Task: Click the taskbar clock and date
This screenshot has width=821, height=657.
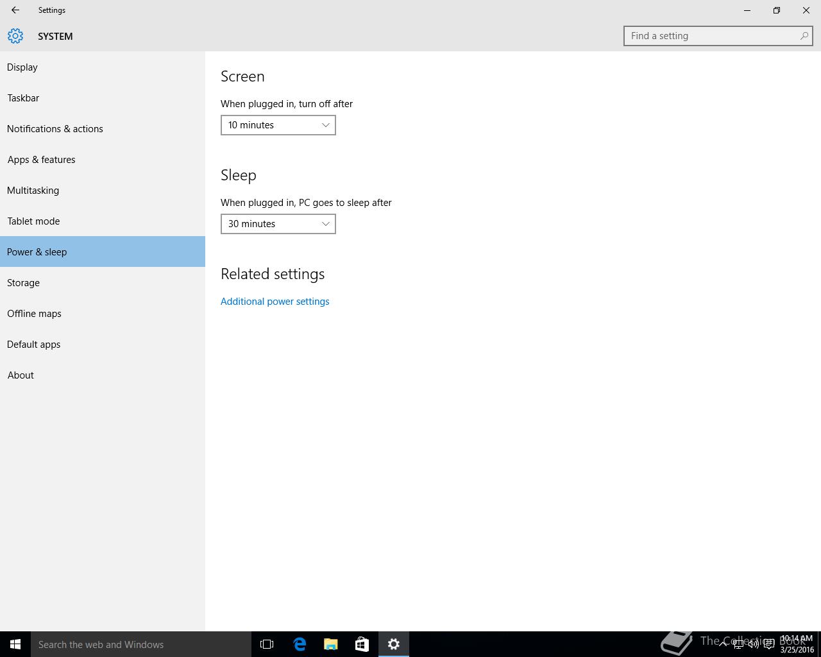Action: (x=797, y=644)
